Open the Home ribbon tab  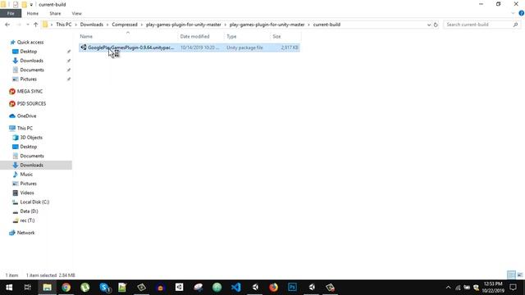click(33, 13)
